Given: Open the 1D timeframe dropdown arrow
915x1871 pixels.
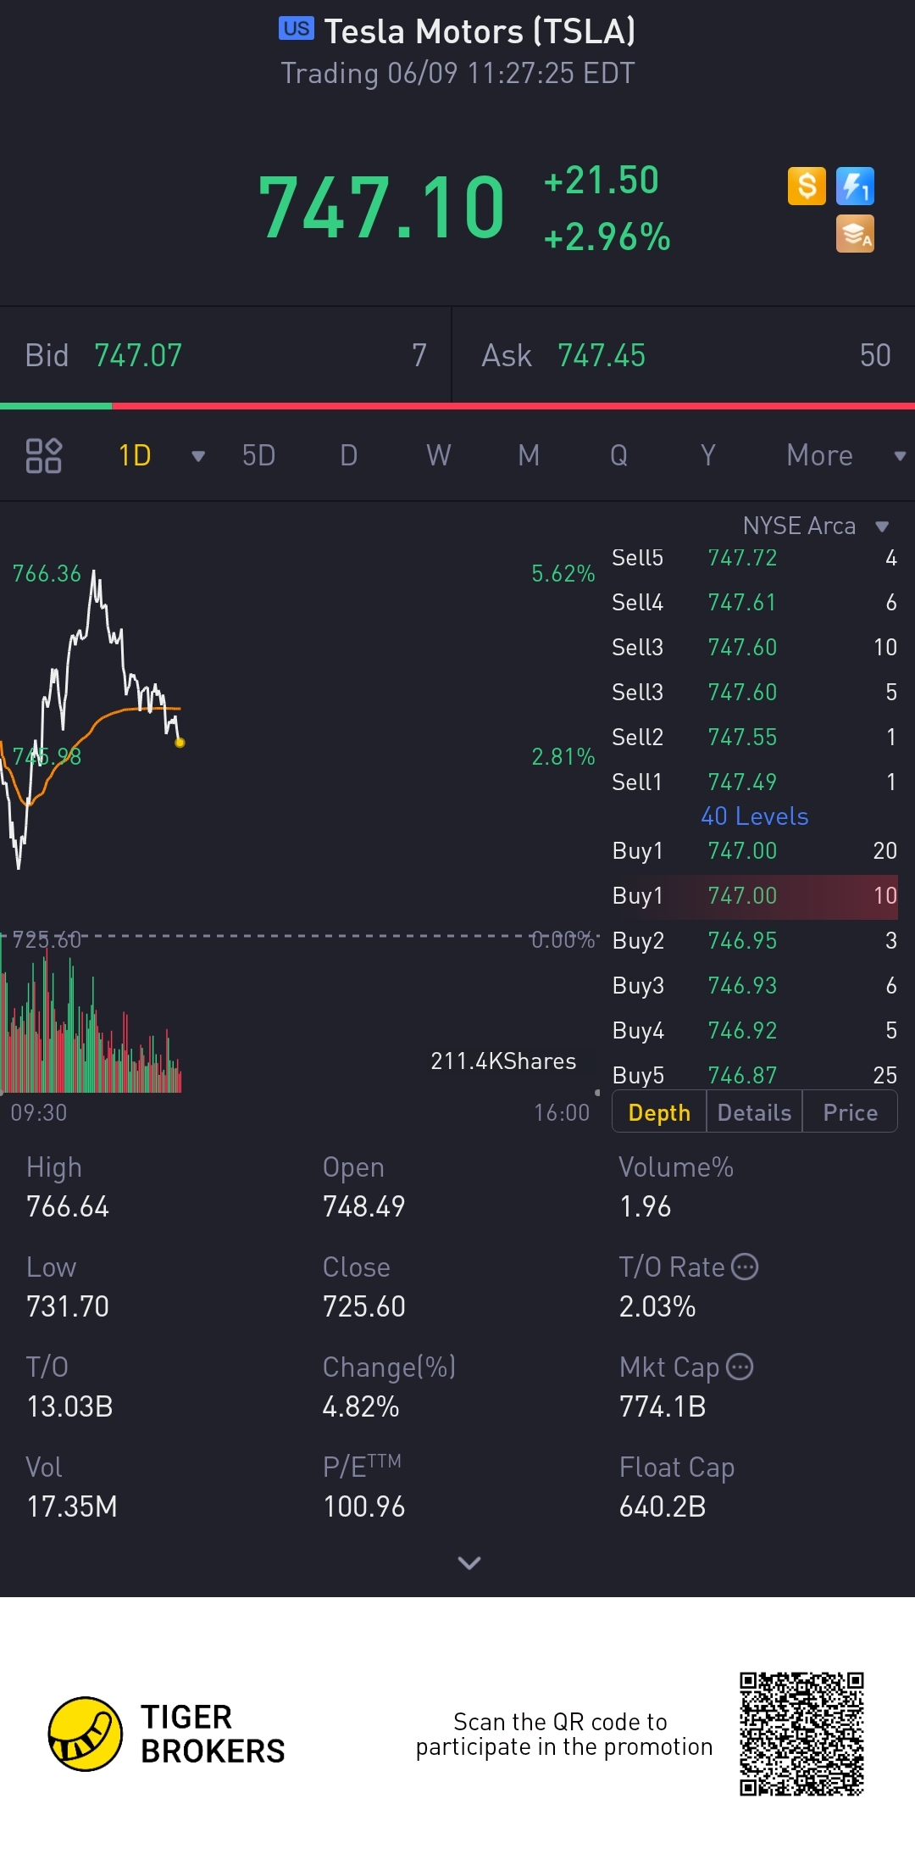Looking at the screenshot, I should tap(198, 456).
